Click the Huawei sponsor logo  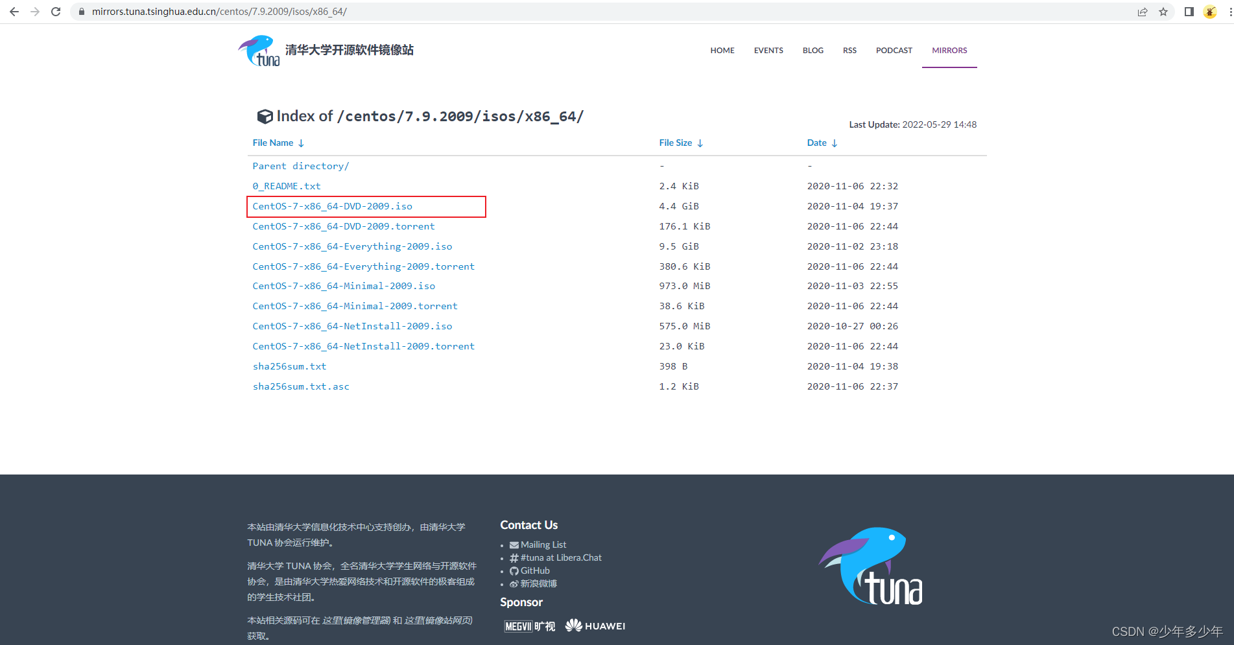(x=595, y=626)
